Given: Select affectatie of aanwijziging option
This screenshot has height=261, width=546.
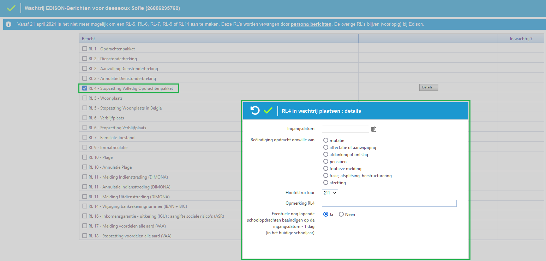Looking at the screenshot, I should (x=326, y=147).
